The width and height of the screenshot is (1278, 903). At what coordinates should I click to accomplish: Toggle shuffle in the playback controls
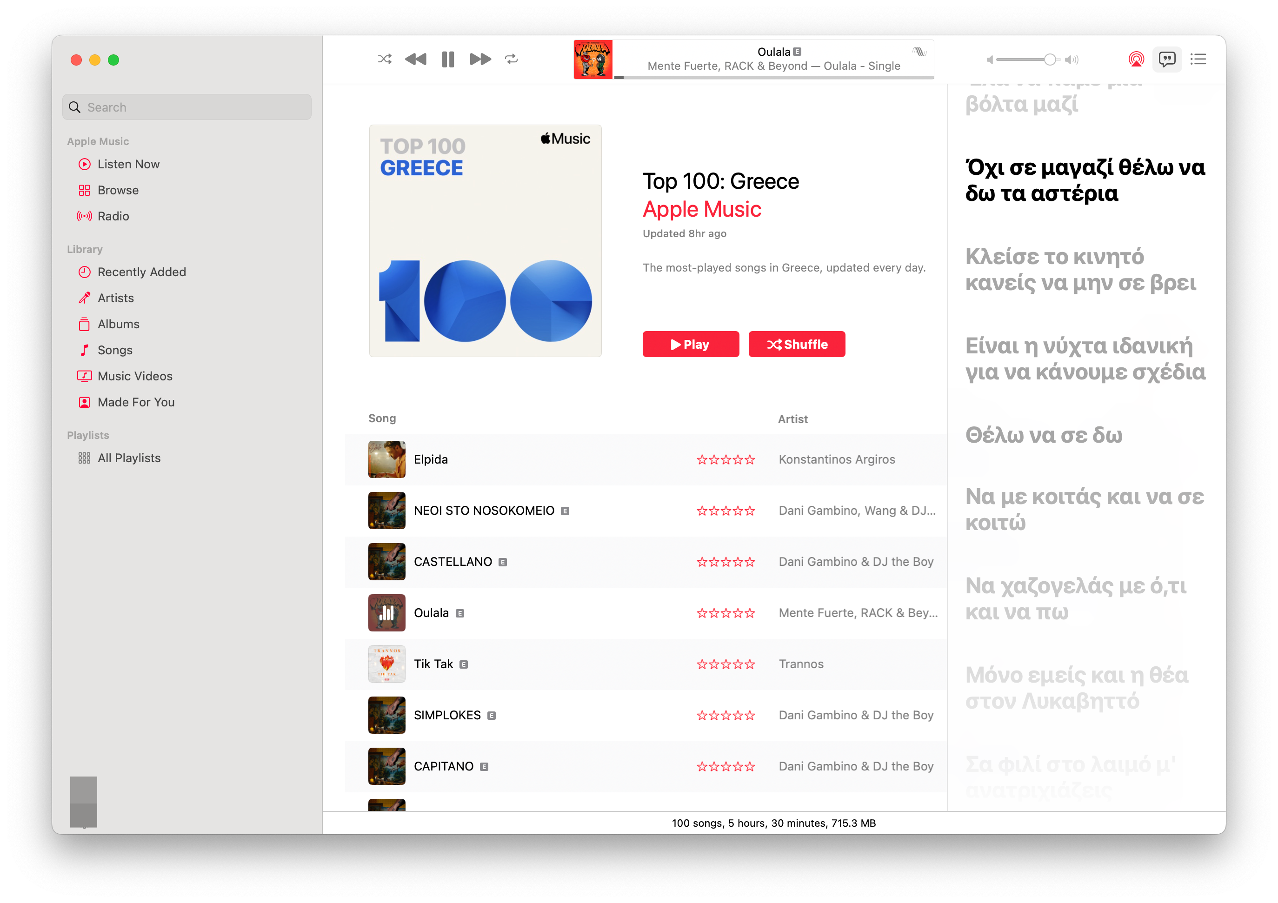click(x=385, y=59)
